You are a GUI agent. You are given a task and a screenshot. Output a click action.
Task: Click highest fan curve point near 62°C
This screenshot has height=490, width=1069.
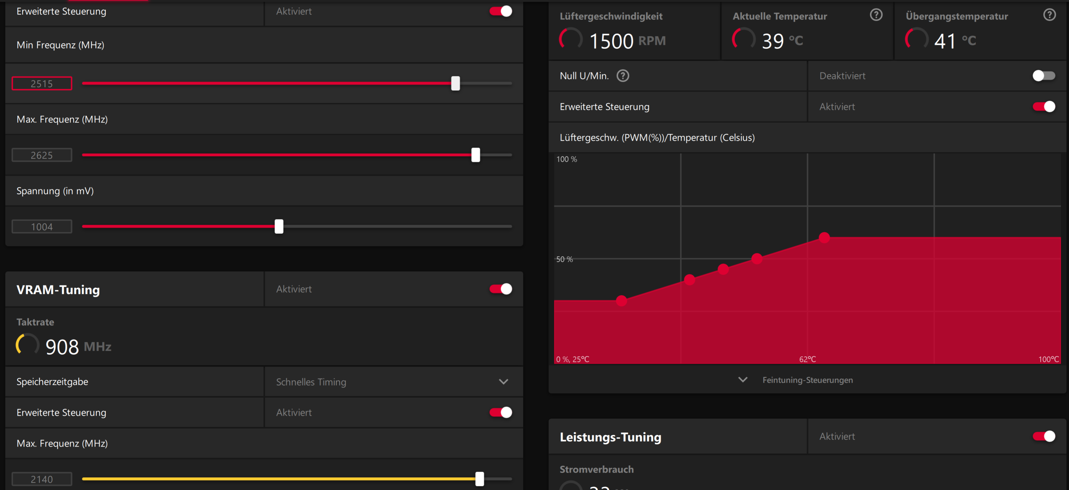[x=824, y=238]
